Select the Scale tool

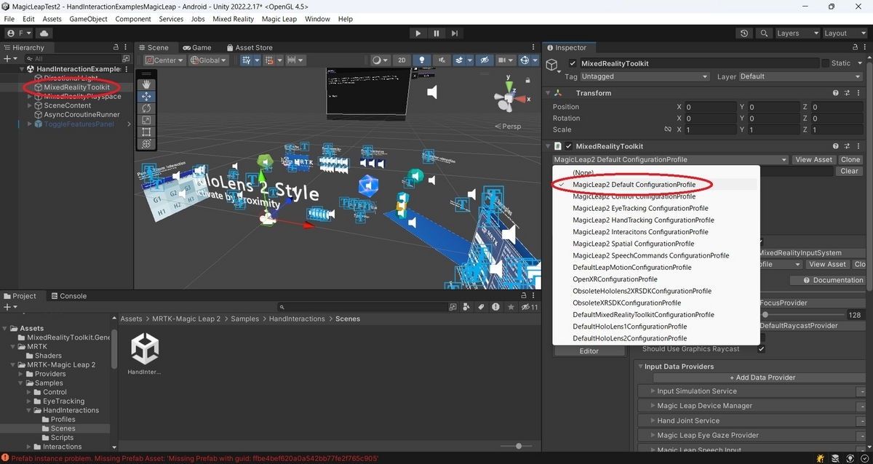146,120
